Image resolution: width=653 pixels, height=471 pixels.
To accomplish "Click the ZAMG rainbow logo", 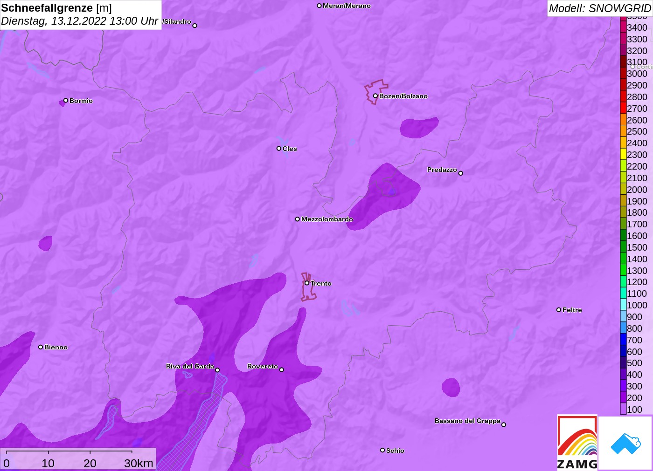I will click(577, 442).
